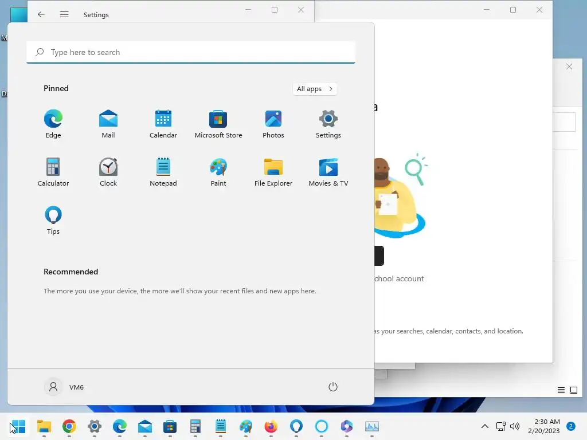The image size is (587, 440).
Task: Launch Mail from the pinned section
Action: (108, 124)
